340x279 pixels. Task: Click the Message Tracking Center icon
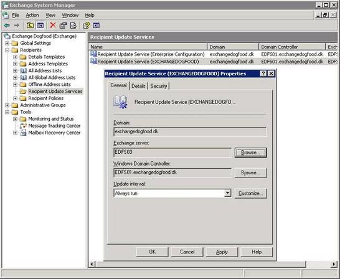pos(23,126)
